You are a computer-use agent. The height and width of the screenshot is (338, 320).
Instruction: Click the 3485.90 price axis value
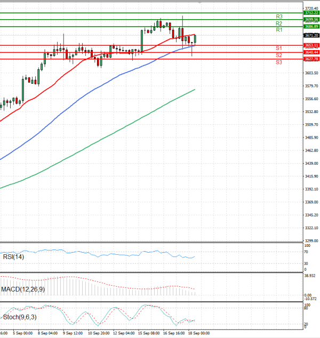tap(311, 138)
